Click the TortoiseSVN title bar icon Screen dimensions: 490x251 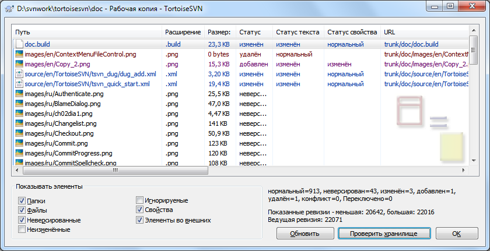[x=9, y=8]
